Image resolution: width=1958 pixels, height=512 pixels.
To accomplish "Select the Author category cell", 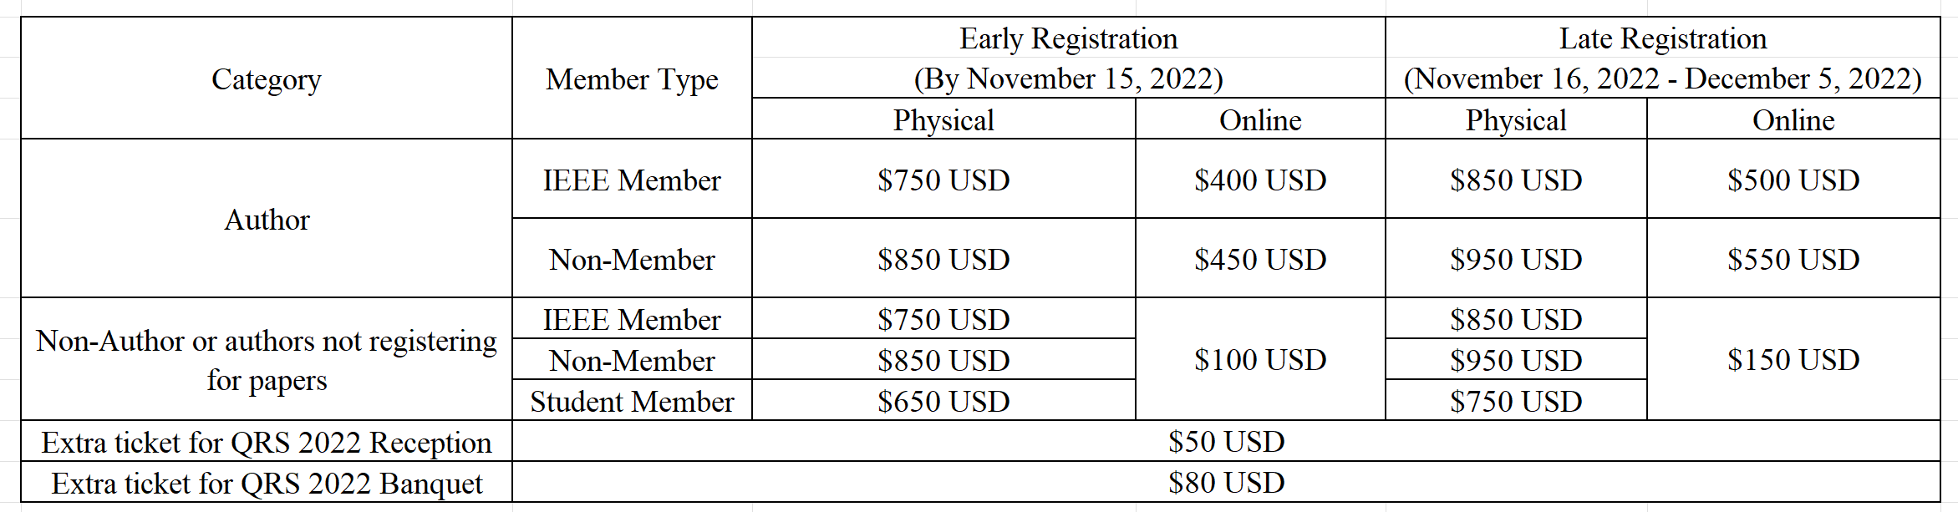I will click(x=267, y=219).
